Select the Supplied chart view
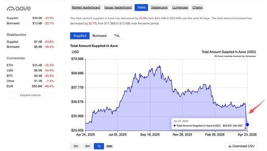Image resolution: width=267 pixels, height=151 pixels. [80, 36]
